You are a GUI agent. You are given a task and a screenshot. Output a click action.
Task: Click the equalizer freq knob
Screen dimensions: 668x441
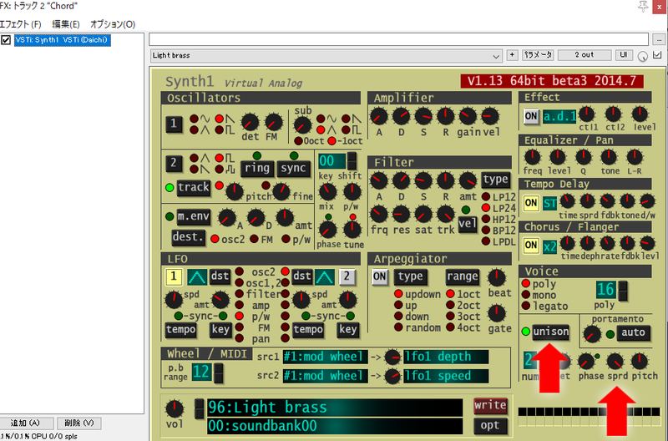[532, 157]
